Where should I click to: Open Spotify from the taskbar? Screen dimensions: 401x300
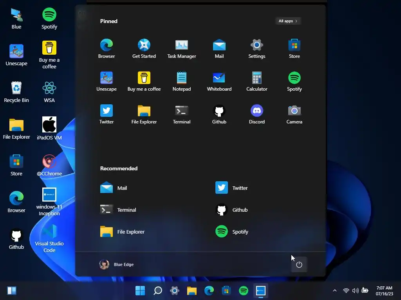tap(244, 291)
